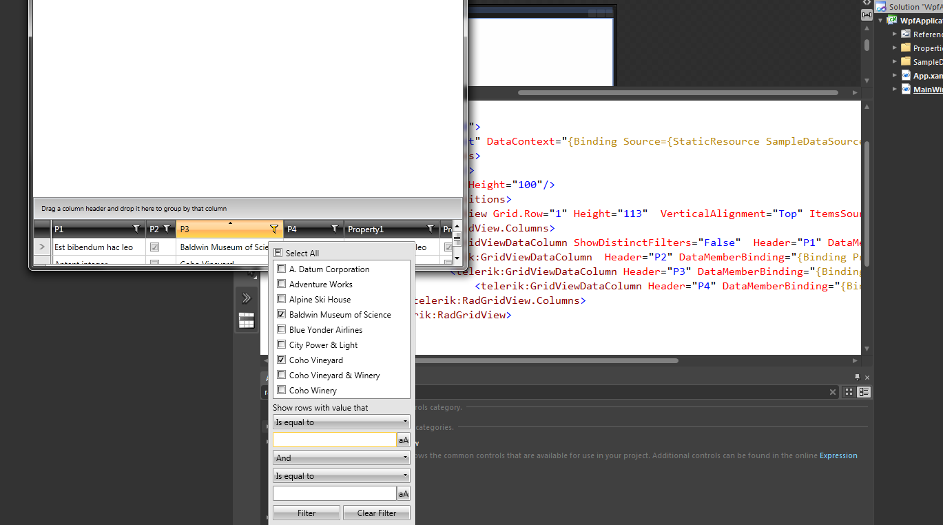Open the online Expression link
Screen dimensions: 943x525
coord(838,455)
